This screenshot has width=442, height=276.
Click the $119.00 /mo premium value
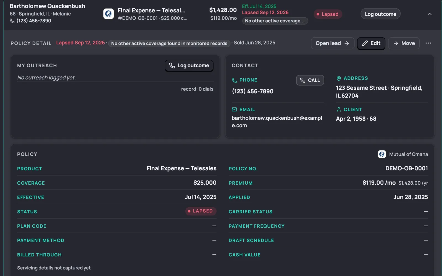coord(379,183)
